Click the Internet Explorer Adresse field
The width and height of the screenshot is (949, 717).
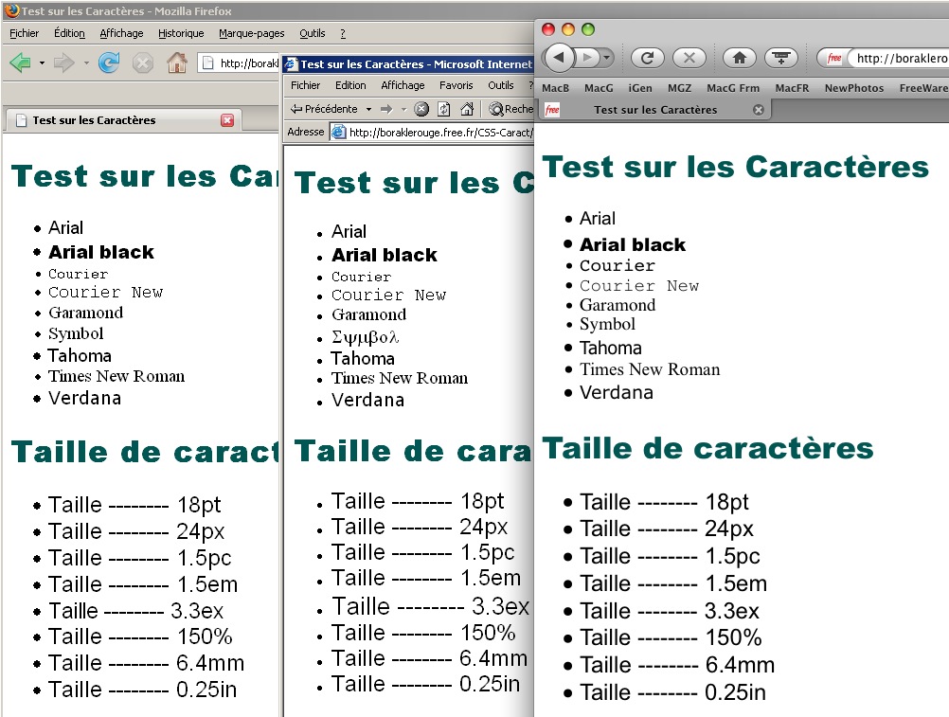point(431,132)
